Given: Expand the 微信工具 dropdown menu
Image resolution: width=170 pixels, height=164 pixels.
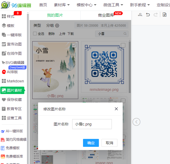Looking at the screenshot, I should 113,5.
